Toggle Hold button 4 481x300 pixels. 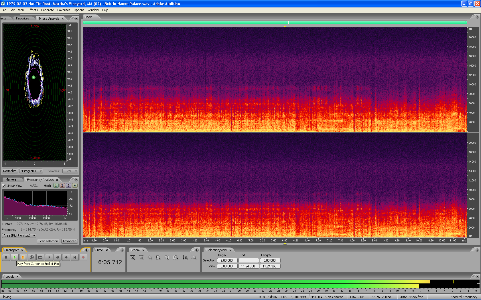pyautogui.click(x=75, y=185)
